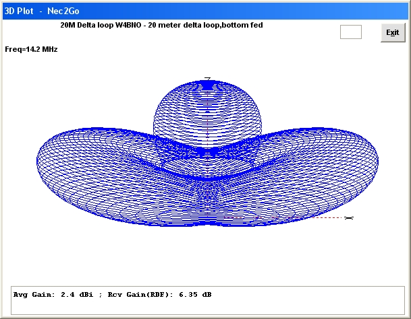Click the blue 3D radiation pattern plot
The height and width of the screenshot is (319, 411).
[207, 153]
